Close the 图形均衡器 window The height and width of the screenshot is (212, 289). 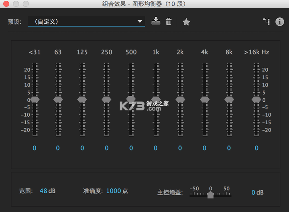[x=6, y=4]
